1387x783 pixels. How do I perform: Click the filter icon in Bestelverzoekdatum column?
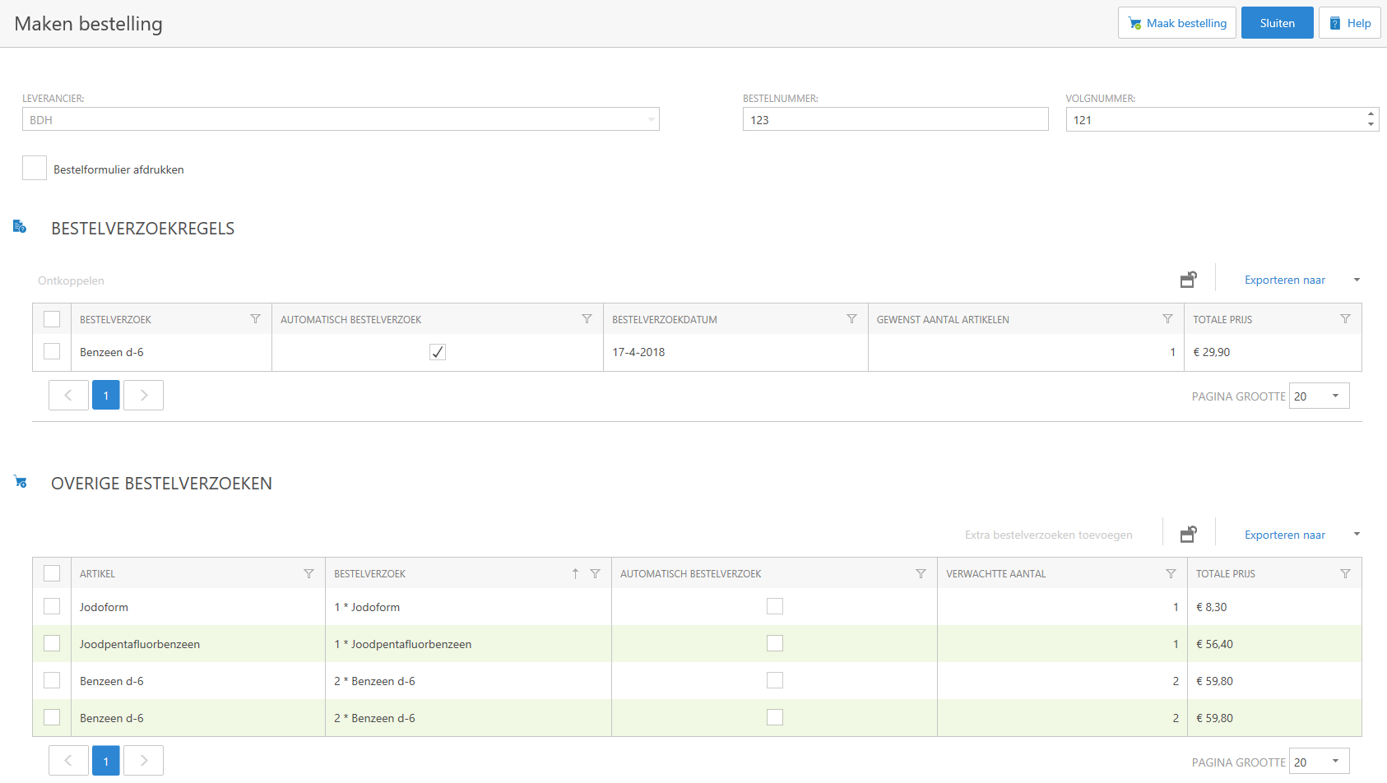[x=851, y=319]
